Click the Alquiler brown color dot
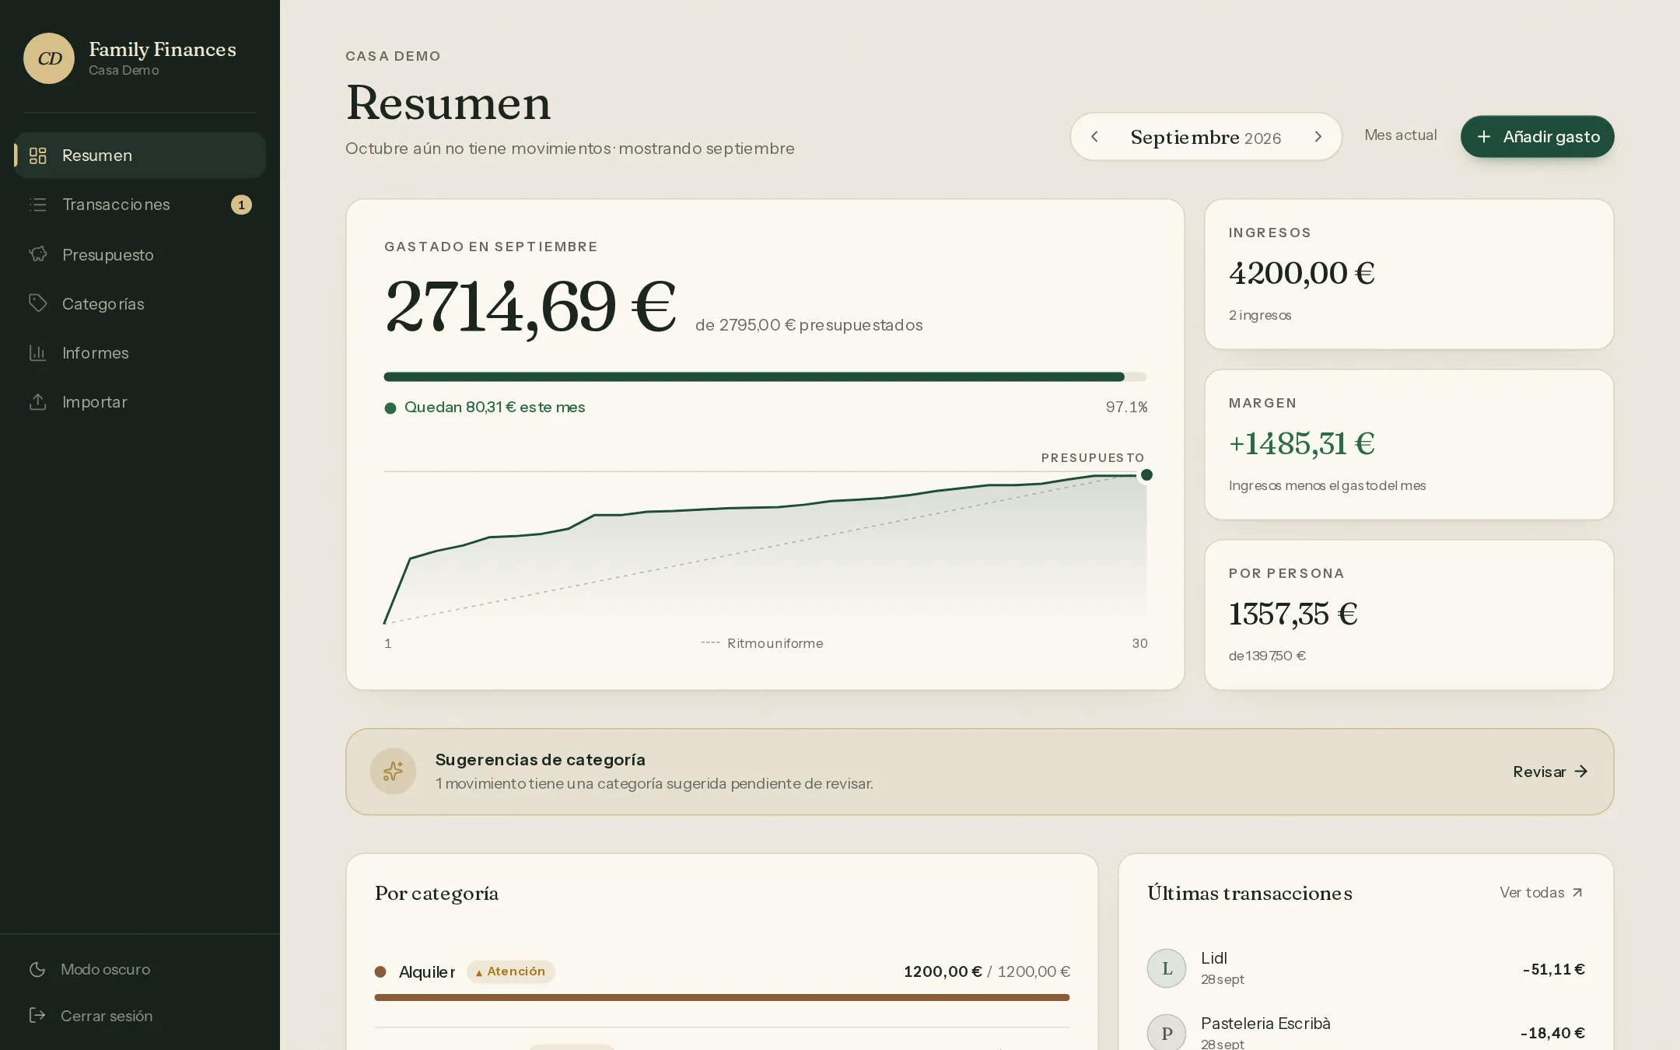This screenshot has width=1680, height=1050. (380, 971)
